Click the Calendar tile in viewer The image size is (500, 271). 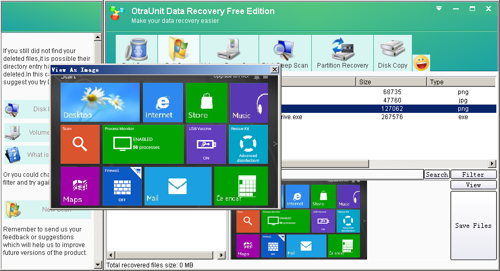[x=241, y=186]
